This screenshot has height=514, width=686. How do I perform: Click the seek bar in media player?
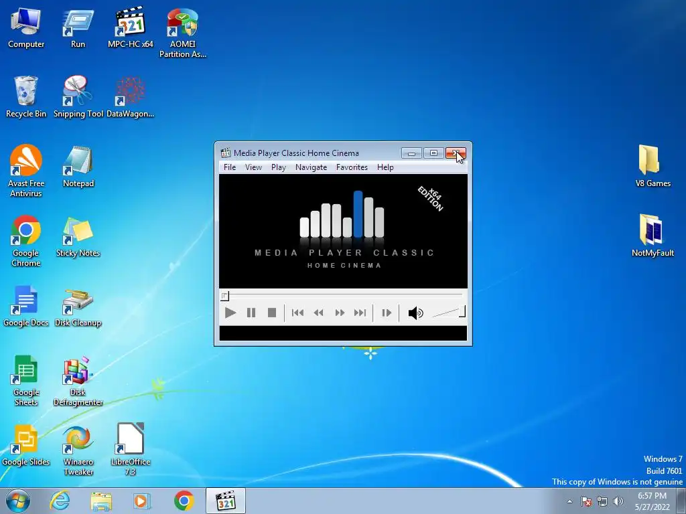pos(344,296)
